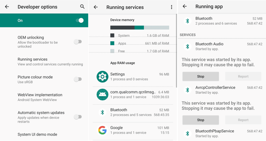This screenshot has height=141, width=266.
Task: Tap the Bluetooth Audio service icon
Action: click(x=188, y=46)
